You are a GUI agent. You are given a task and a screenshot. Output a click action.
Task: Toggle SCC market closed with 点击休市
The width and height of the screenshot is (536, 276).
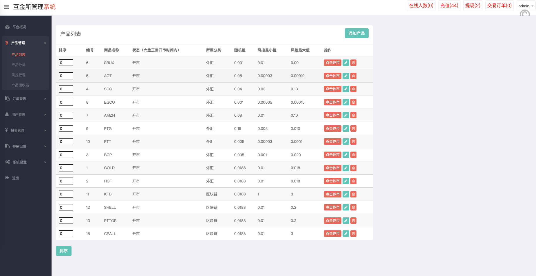(332, 89)
